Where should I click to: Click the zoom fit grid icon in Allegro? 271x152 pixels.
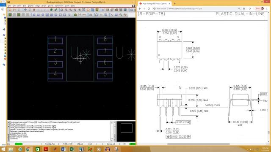(84, 10)
